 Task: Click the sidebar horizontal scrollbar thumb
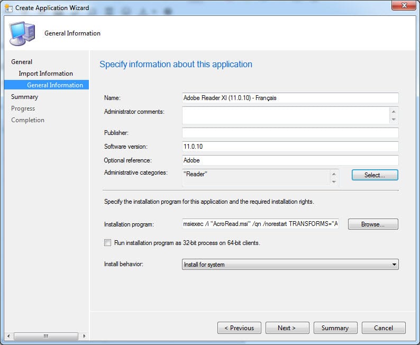pos(46,336)
